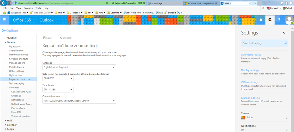Click the Discard button

click(65, 38)
